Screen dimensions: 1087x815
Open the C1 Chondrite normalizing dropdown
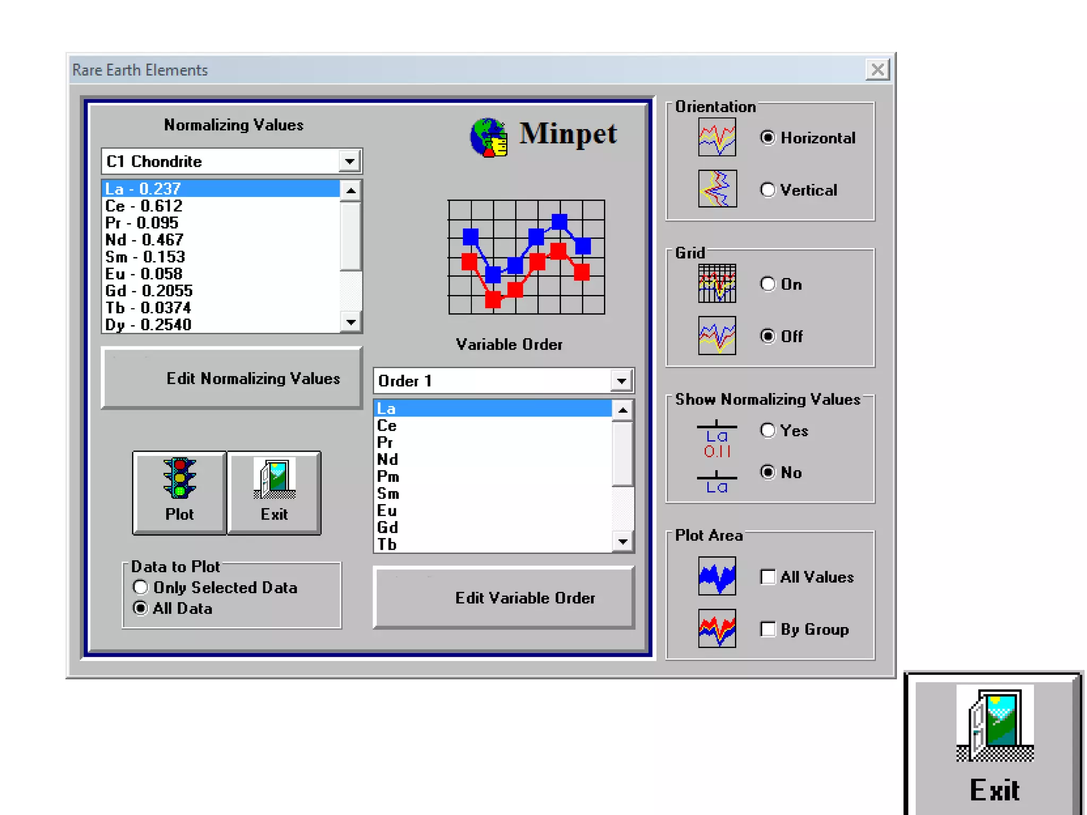tap(350, 161)
